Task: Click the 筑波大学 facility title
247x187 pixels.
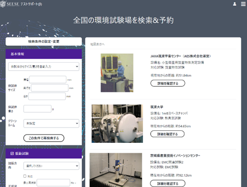Action: click(157, 107)
